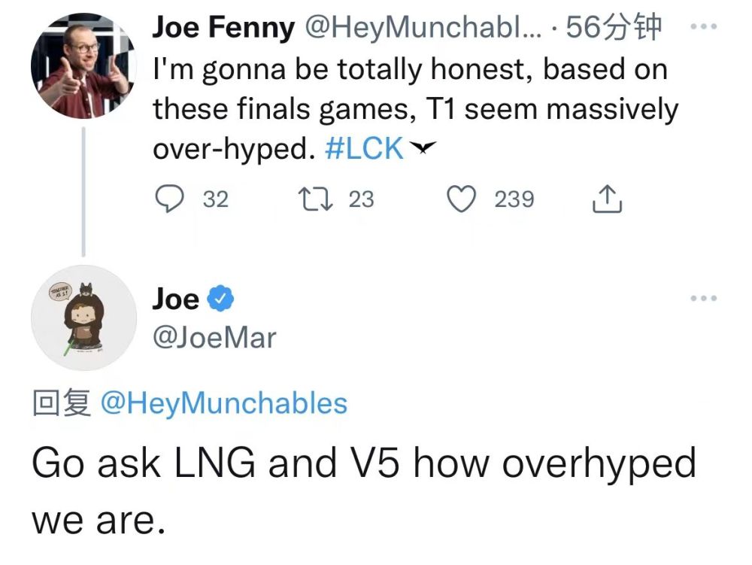
Task: Open the @JoeMar handle
Action: tap(214, 338)
